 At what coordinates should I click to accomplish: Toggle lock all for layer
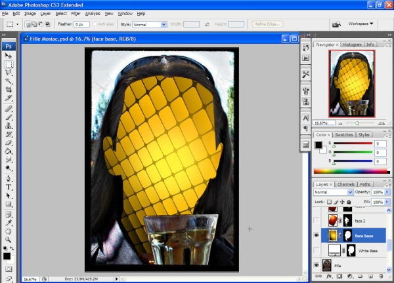pyautogui.click(x=349, y=202)
